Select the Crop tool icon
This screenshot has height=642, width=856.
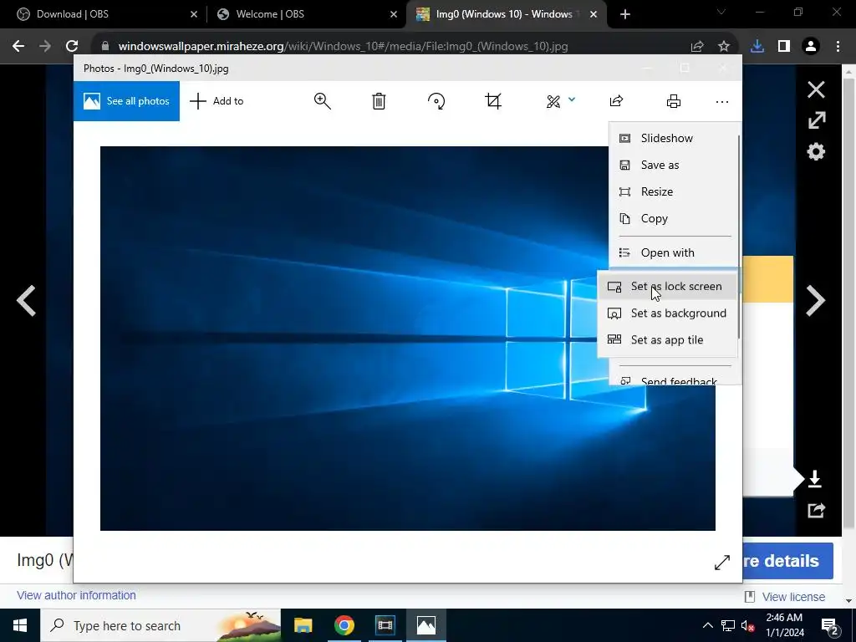click(493, 101)
